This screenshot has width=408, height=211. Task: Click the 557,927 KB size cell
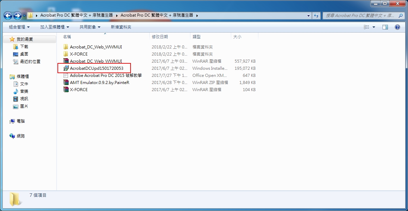tap(245, 61)
